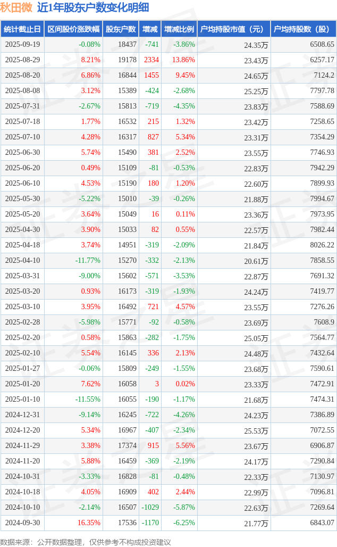Image resolution: width=337 pixels, height=547 pixels.
Task: Click the 户均持股市值（元） column header
Action: (x=233, y=29)
